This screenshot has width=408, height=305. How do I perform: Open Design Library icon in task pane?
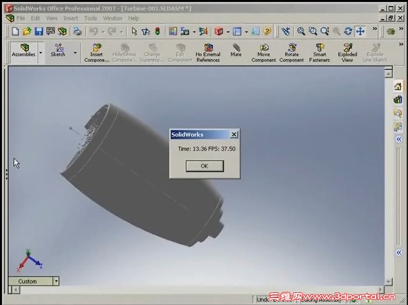(398, 99)
